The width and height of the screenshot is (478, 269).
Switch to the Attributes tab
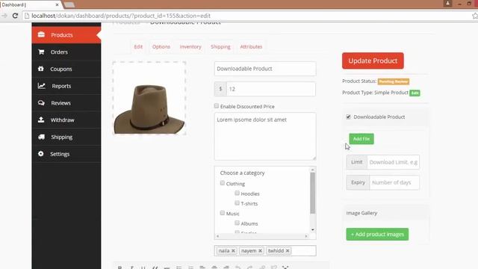251,46
